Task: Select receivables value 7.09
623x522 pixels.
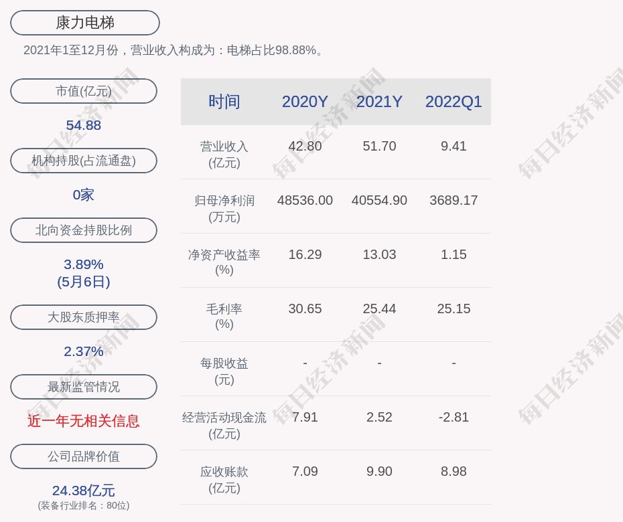Action: [x=305, y=472]
